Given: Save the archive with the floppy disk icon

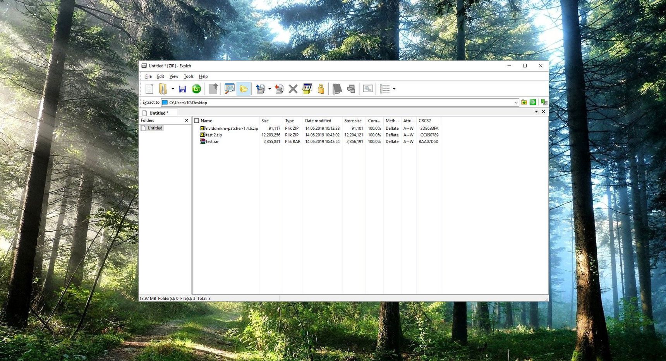Looking at the screenshot, I should coord(182,89).
